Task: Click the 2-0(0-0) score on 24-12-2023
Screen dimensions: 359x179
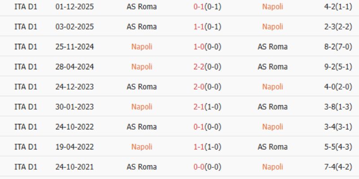Action: [x=207, y=87]
